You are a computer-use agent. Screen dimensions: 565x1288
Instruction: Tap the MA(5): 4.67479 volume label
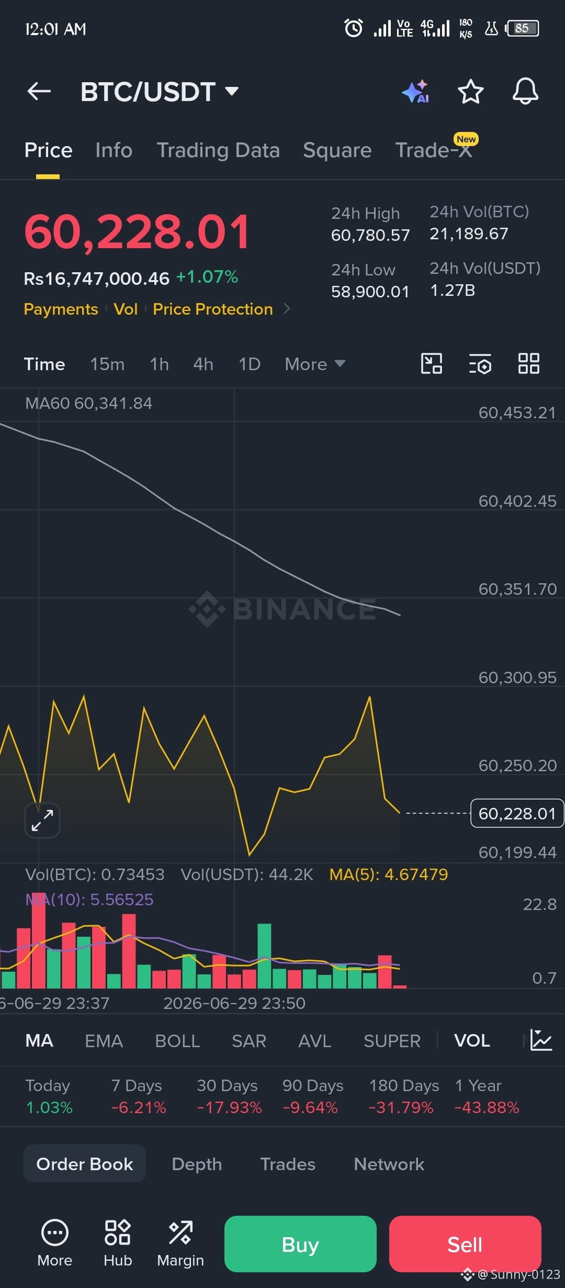pyautogui.click(x=389, y=874)
